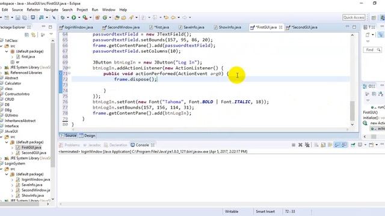Viewport: 385px width, 216px height.
Task: Click the Back navigation arrow icon
Action: 174,17
